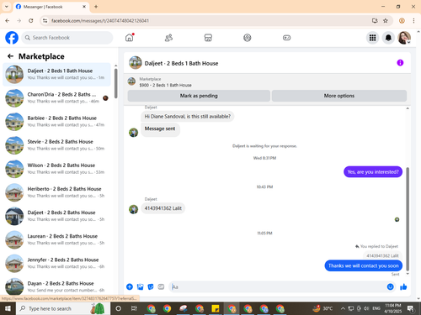Image resolution: width=421 pixels, height=315 pixels.
Task: Open Charon'Dria 2 Beds 2 Baths chat
Action: tap(56, 98)
